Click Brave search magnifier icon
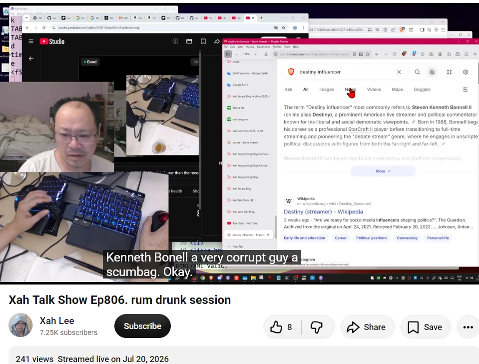The width and height of the screenshot is (479, 364). click(417, 72)
